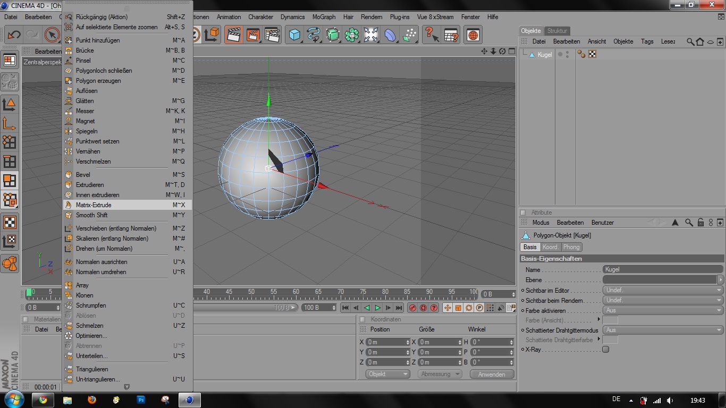Click render active view clapperboard icon

(233, 35)
